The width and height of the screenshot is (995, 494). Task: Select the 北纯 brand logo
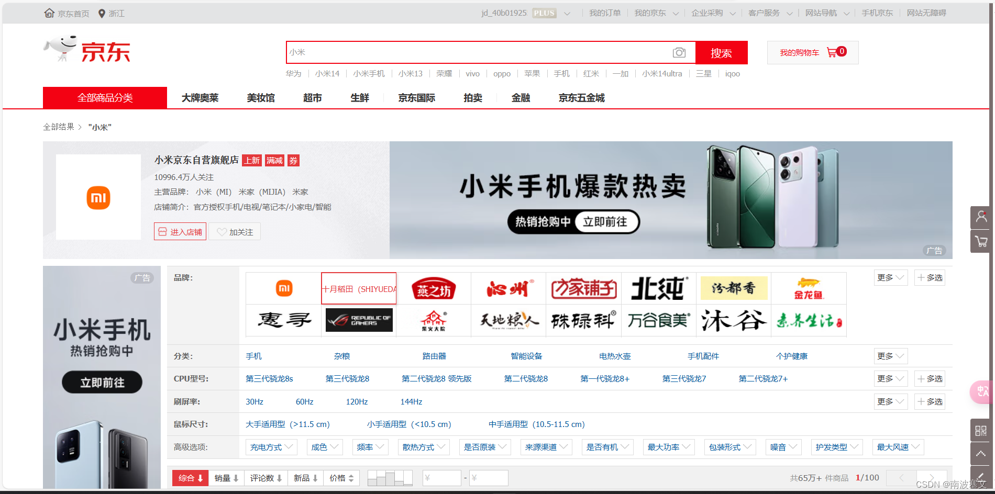[658, 288]
